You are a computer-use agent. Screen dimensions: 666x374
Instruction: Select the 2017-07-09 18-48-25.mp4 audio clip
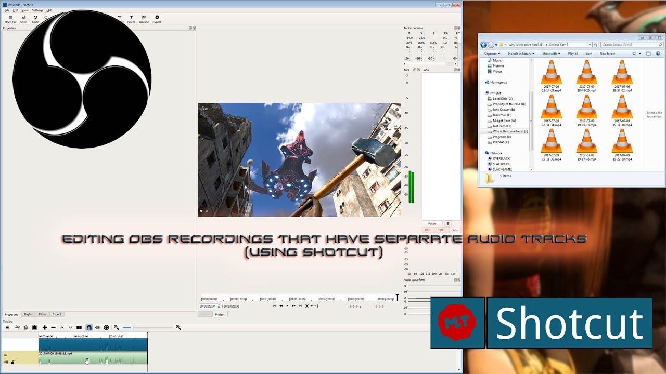[x=93, y=357]
